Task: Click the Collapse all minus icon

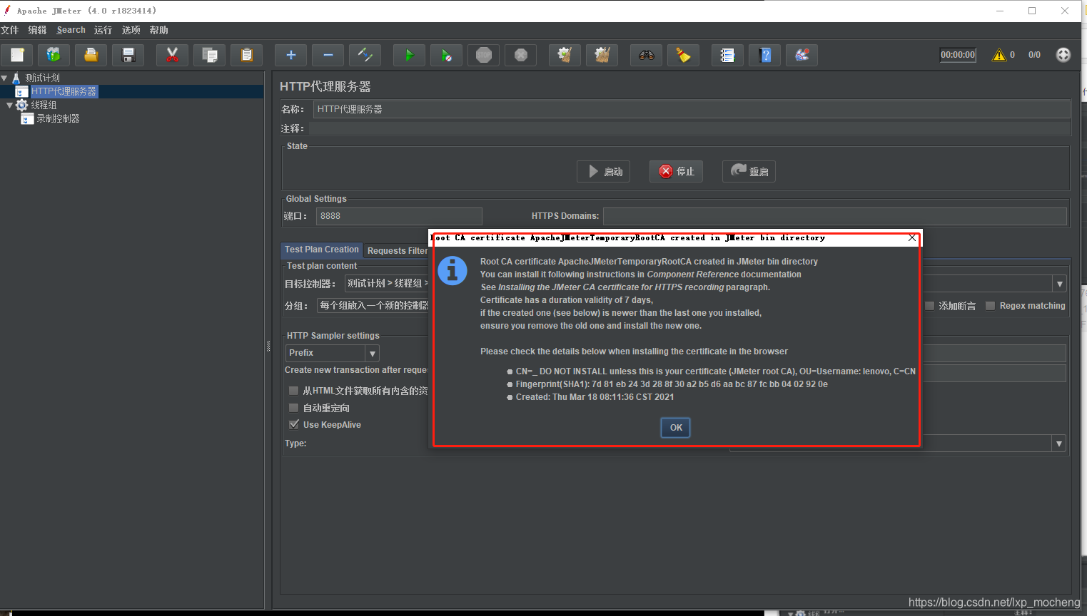Action: (x=328, y=55)
